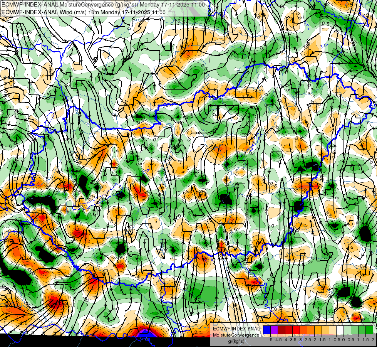This screenshot has width=377, height=347.
Task: Click the legend's positive 0.5 tick label
Action: (351, 340)
